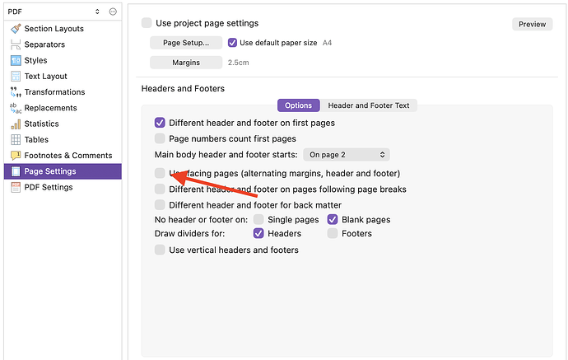Check the Use facing pages checkbox

[160, 173]
